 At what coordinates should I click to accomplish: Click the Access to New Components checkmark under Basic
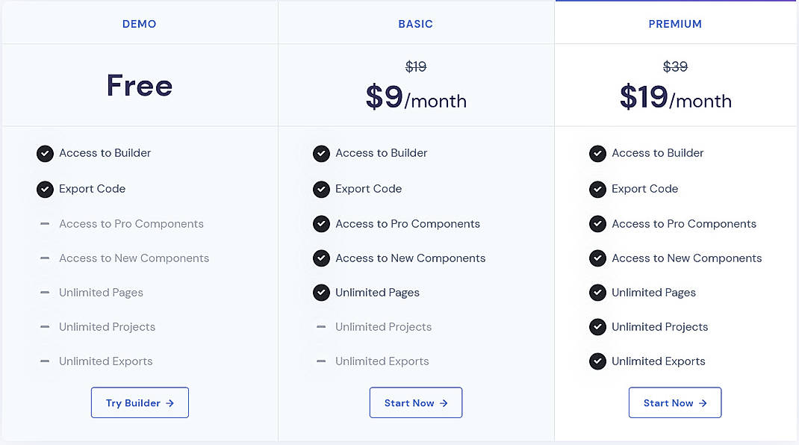[321, 258]
